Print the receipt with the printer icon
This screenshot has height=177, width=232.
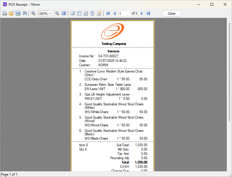[x=5, y=14]
